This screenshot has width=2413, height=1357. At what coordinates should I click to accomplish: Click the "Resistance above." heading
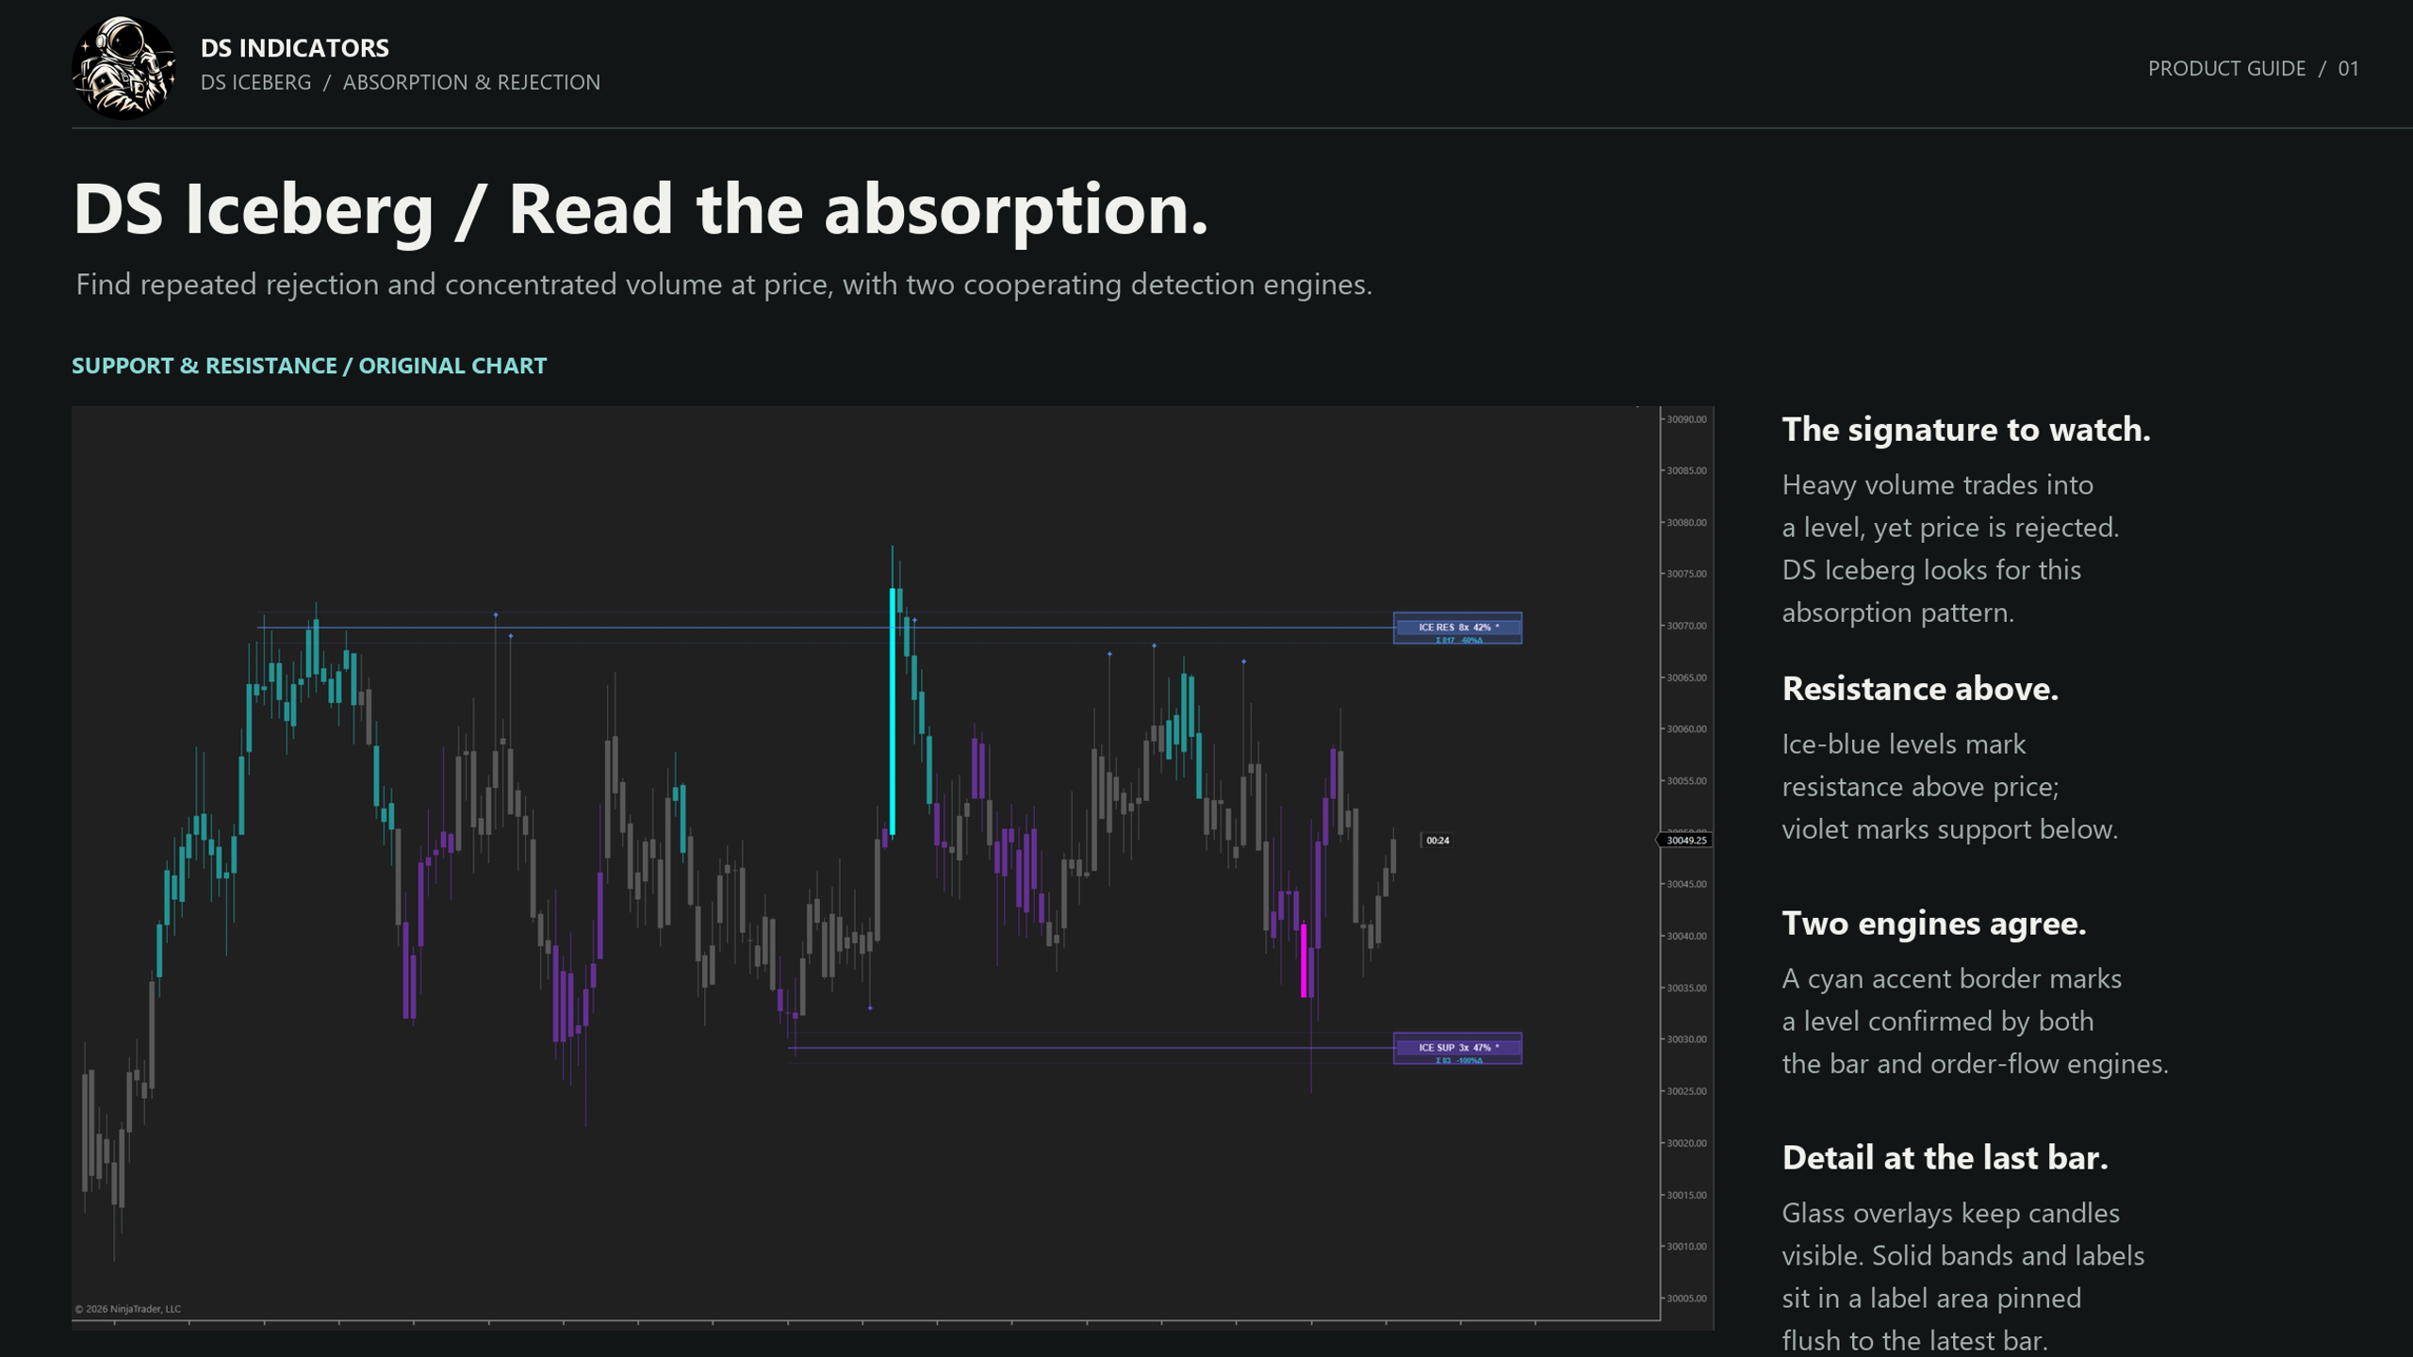point(1920,689)
